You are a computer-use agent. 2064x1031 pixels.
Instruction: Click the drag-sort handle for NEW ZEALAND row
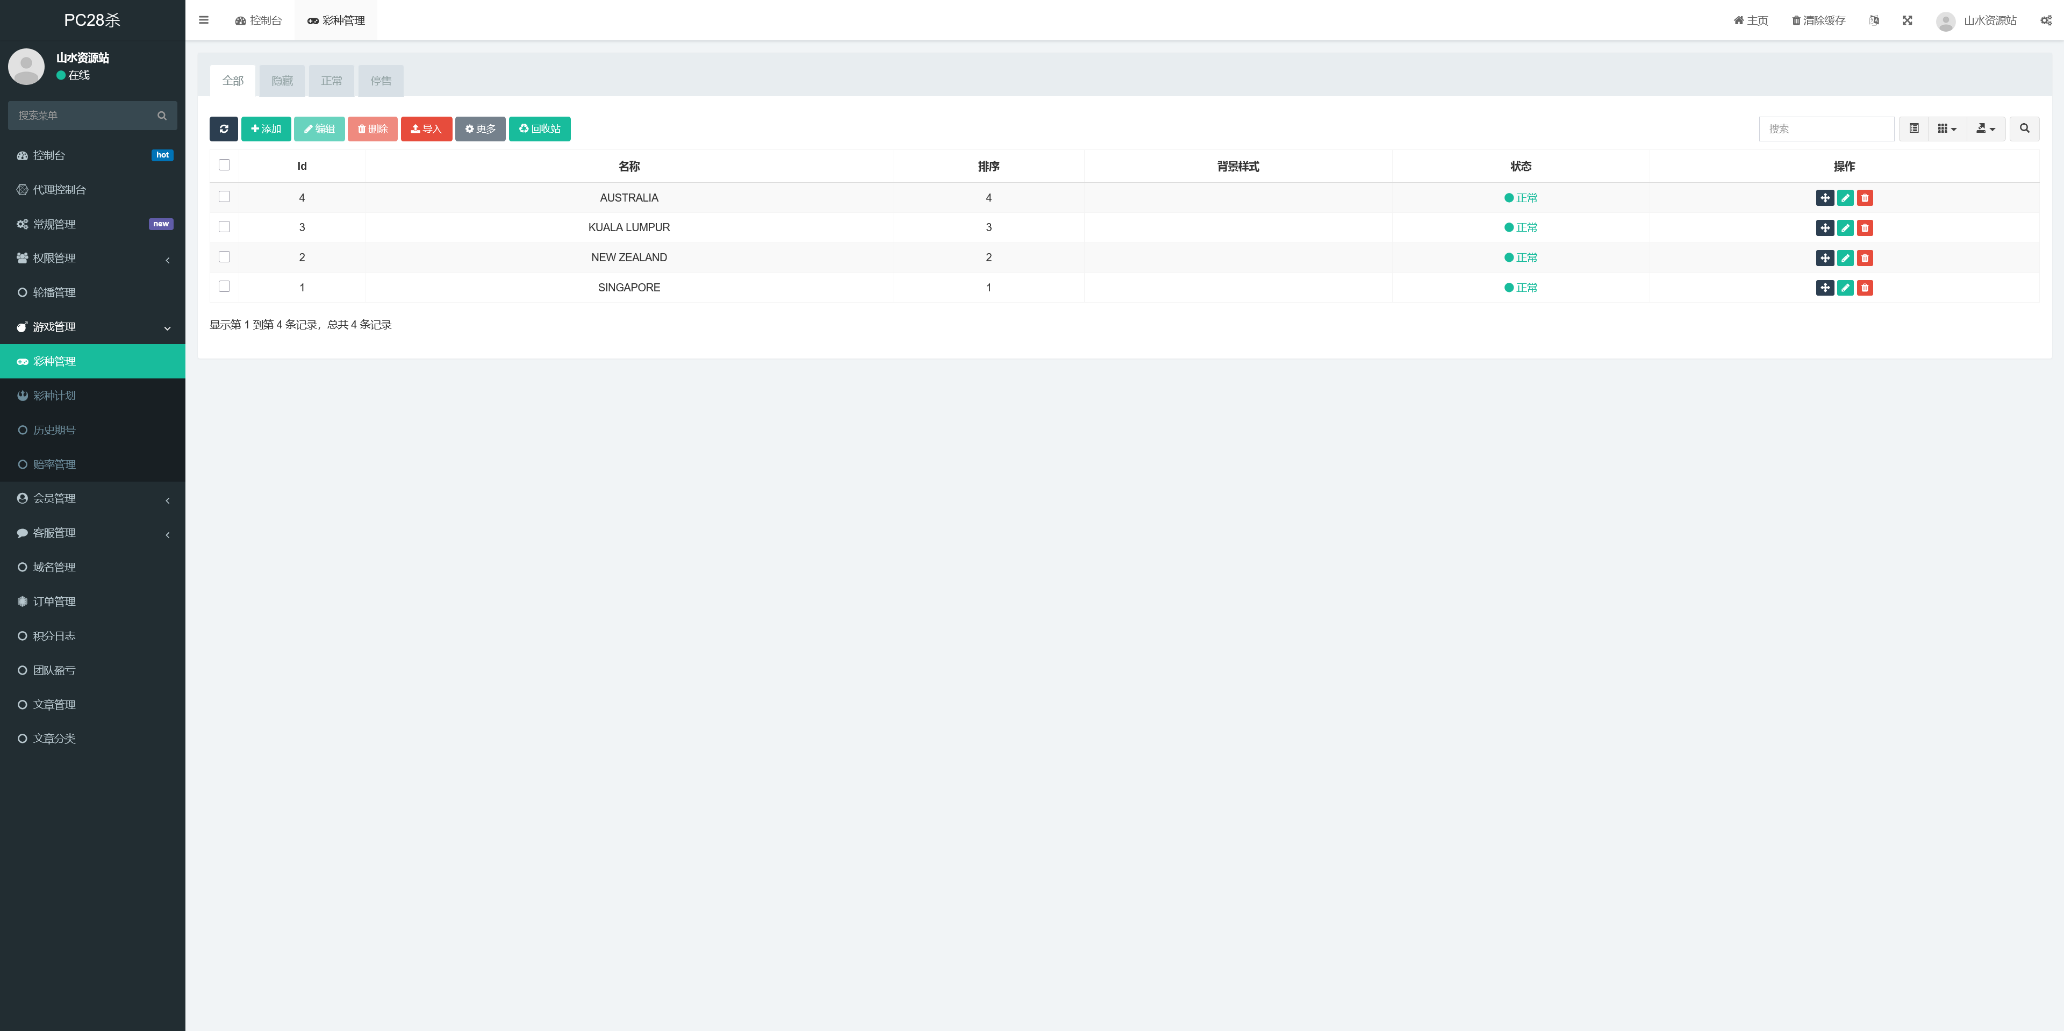(x=1824, y=258)
